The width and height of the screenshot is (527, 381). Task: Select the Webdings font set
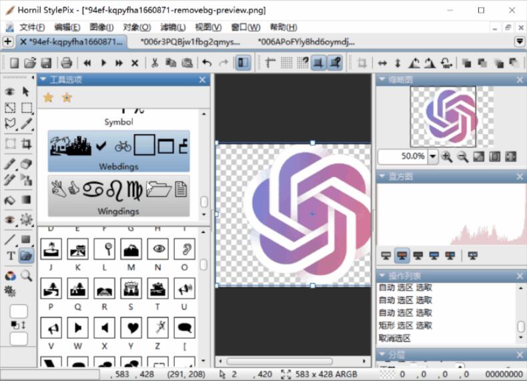(x=119, y=151)
